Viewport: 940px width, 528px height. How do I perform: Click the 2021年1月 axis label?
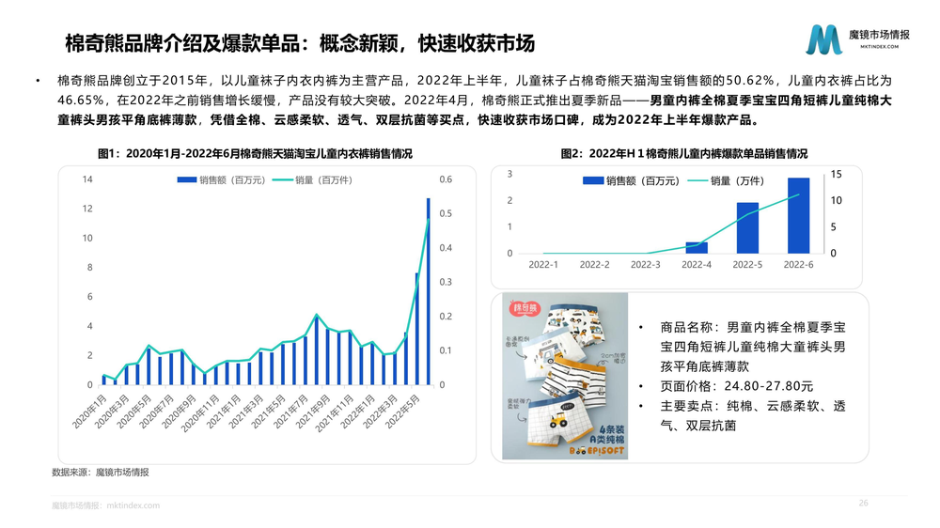coord(224,412)
